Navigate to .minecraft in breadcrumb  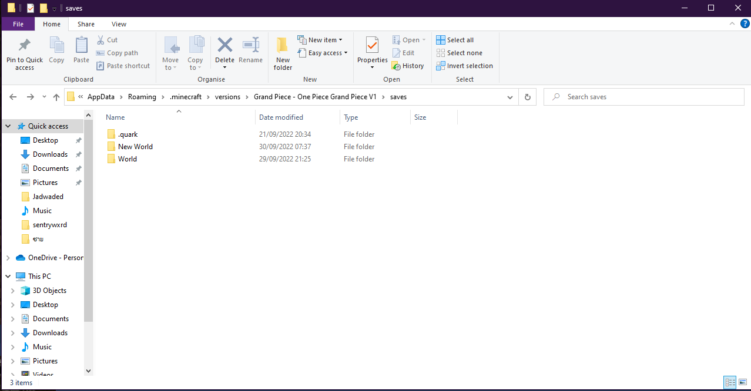(186, 97)
